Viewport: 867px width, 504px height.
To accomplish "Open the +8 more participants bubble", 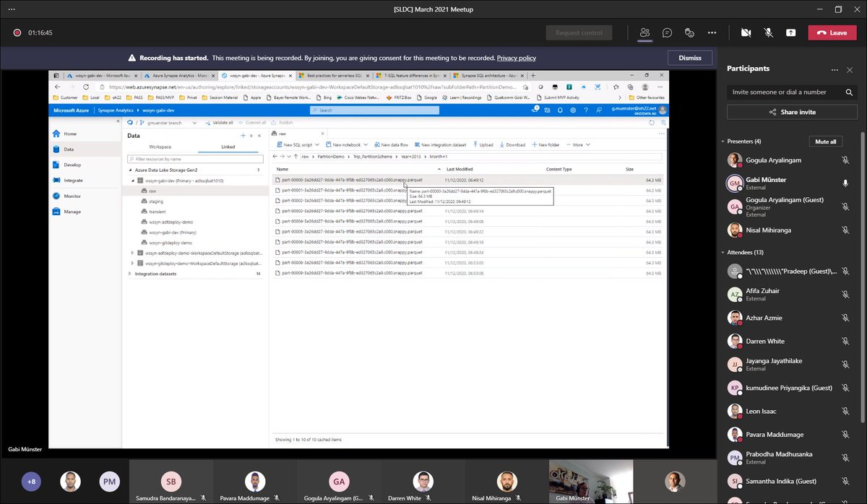I will point(31,481).
